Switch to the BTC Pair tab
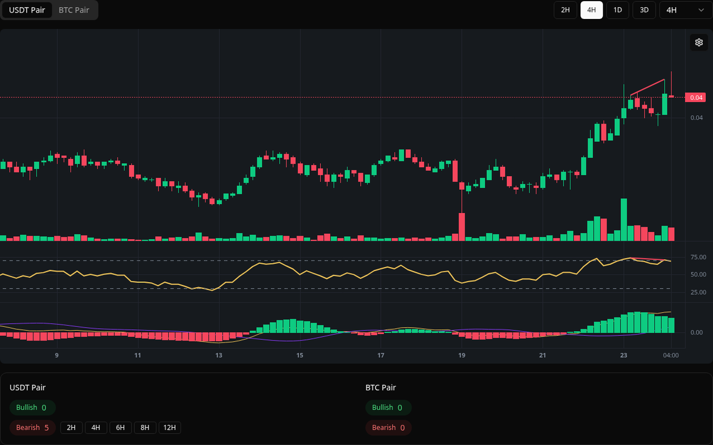This screenshot has height=445, width=713. click(x=73, y=10)
